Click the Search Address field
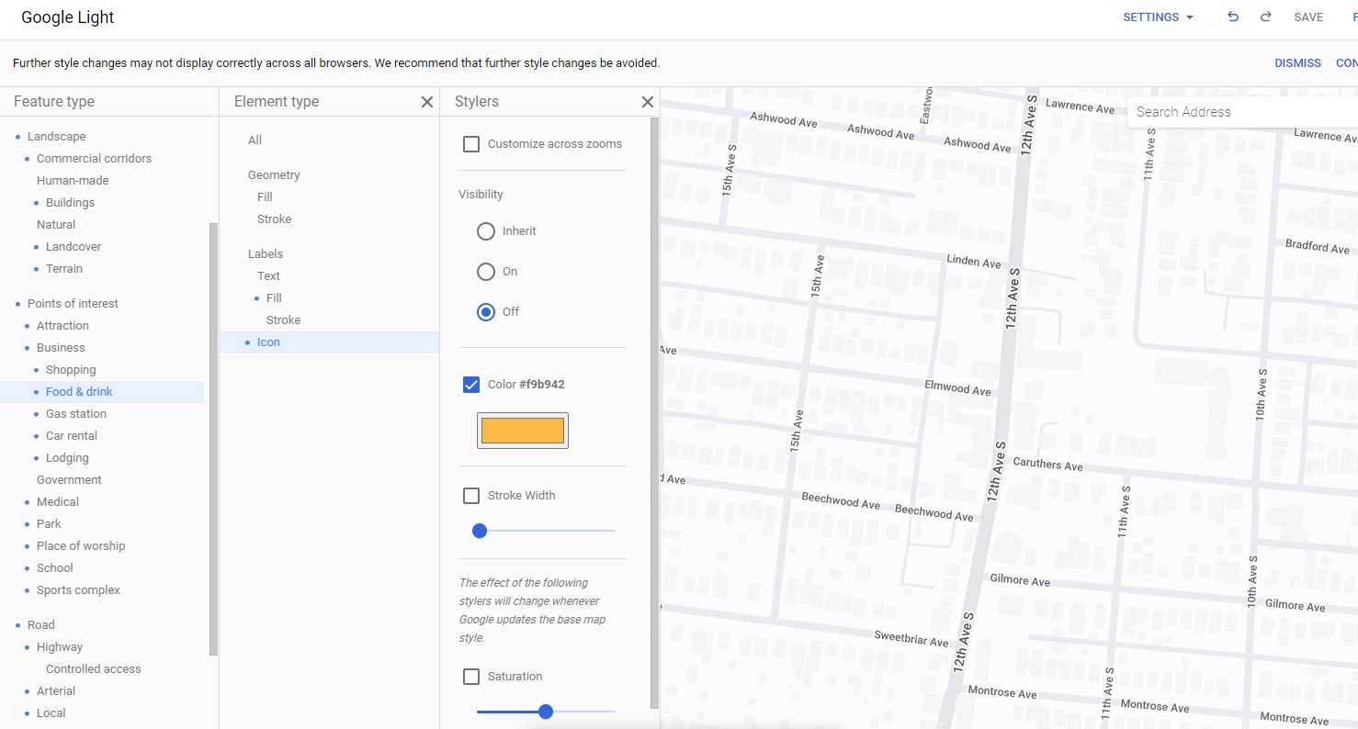Screen dimensions: 1358x729 [1240, 112]
